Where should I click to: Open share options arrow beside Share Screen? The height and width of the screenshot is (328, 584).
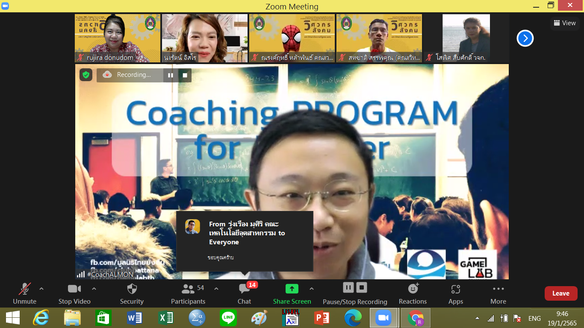pos(312,289)
